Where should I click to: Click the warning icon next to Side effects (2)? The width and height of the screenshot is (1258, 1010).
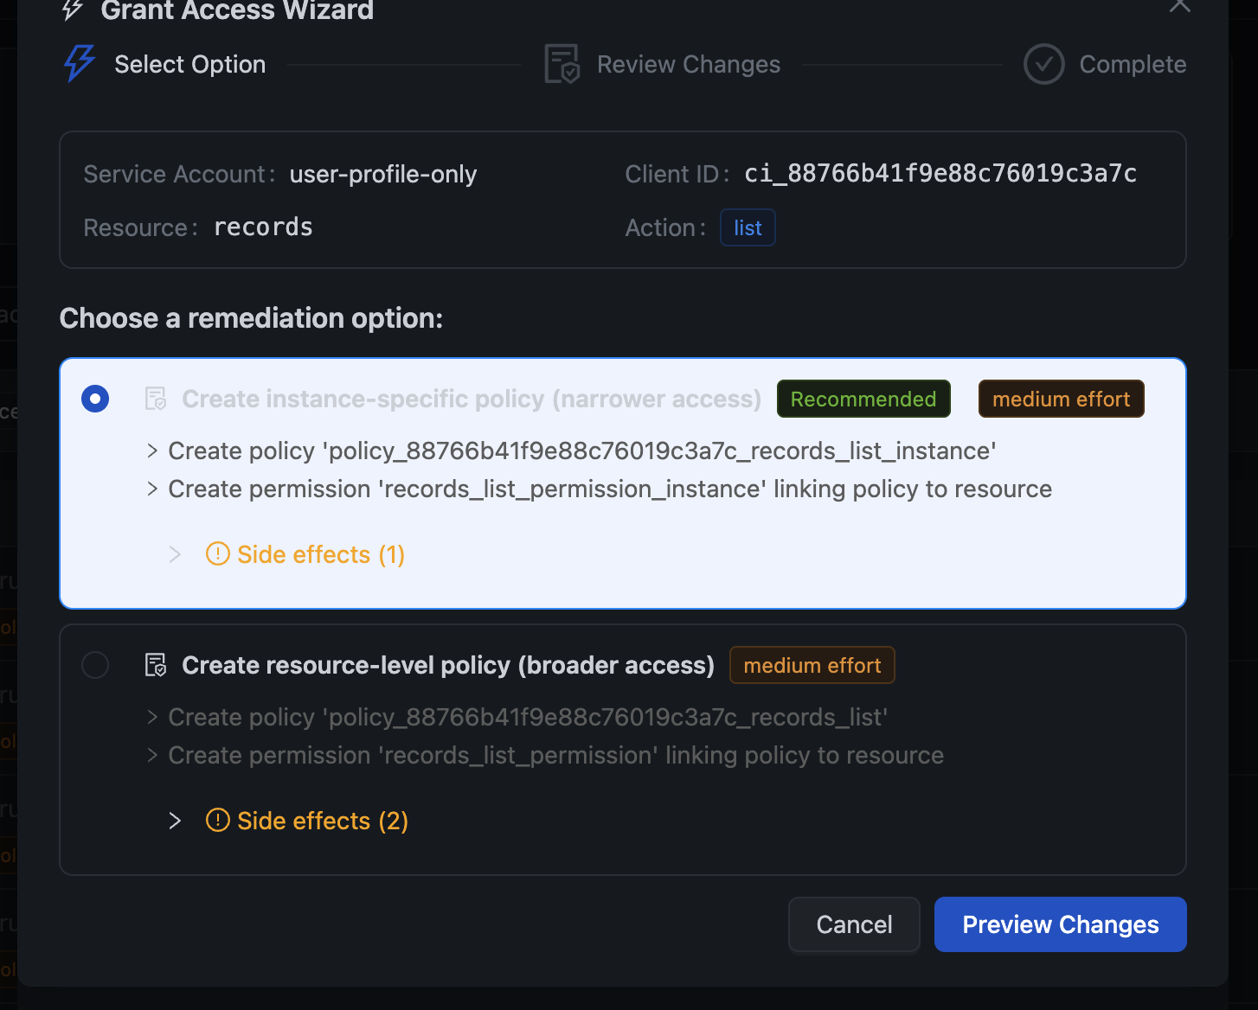coord(218,820)
